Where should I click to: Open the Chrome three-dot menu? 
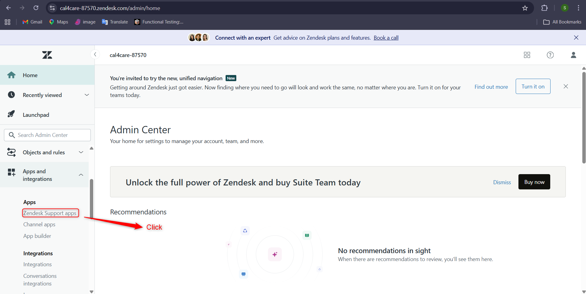pos(578,8)
